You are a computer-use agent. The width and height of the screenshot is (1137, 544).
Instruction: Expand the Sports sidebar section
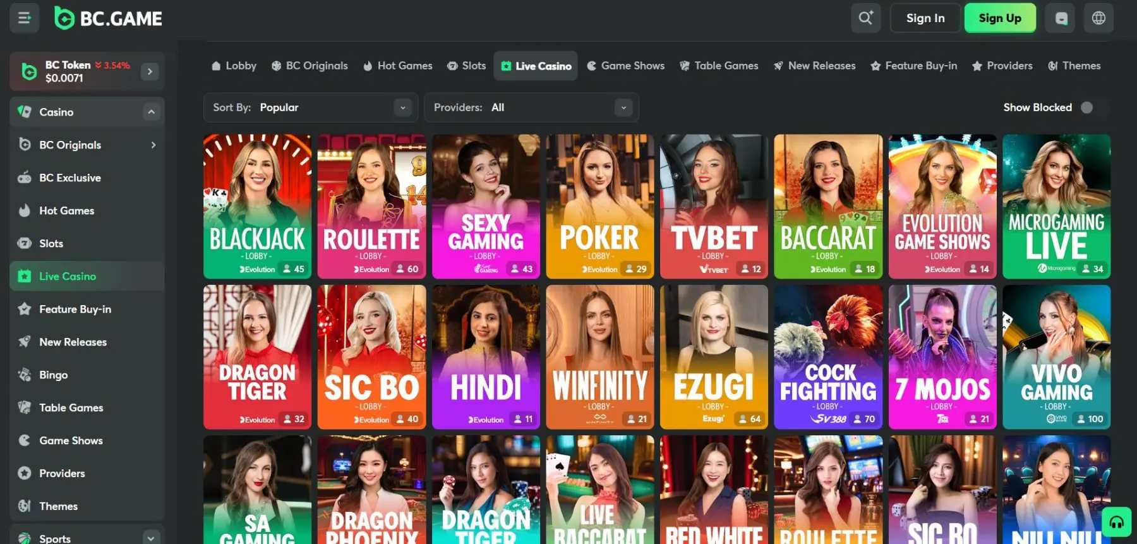(150, 538)
